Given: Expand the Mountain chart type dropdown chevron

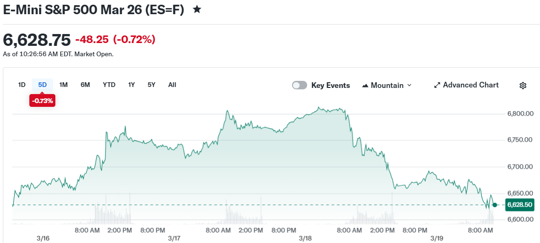Looking at the screenshot, I should point(409,85).
